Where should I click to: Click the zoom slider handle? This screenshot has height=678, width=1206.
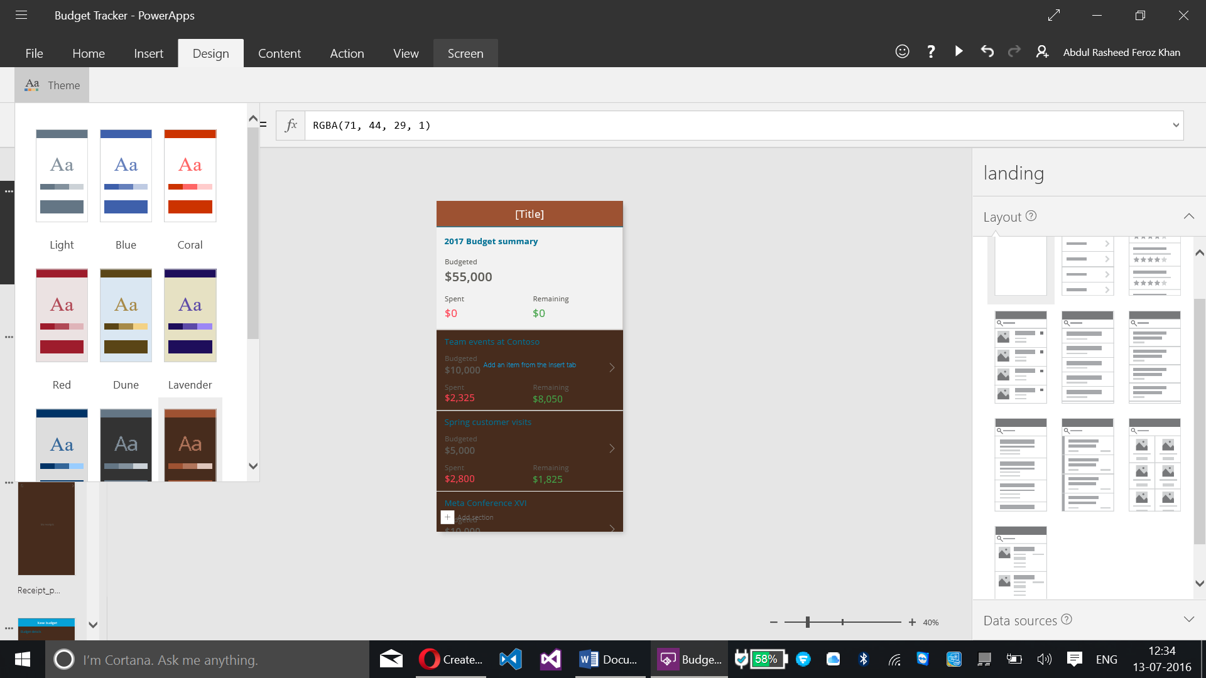(x=808, y=622)
